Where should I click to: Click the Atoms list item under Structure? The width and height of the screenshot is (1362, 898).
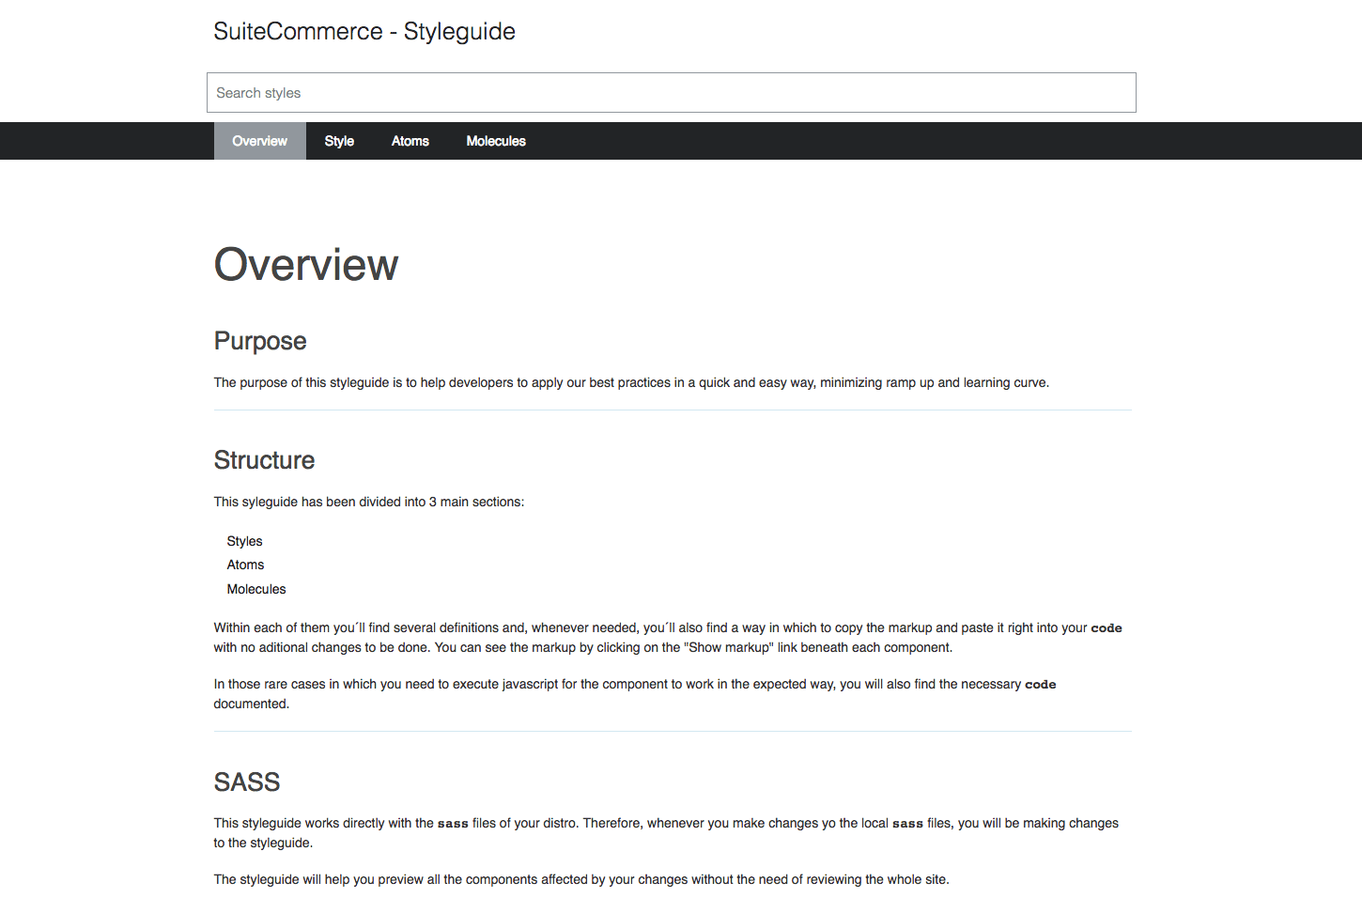coord(245,565)
